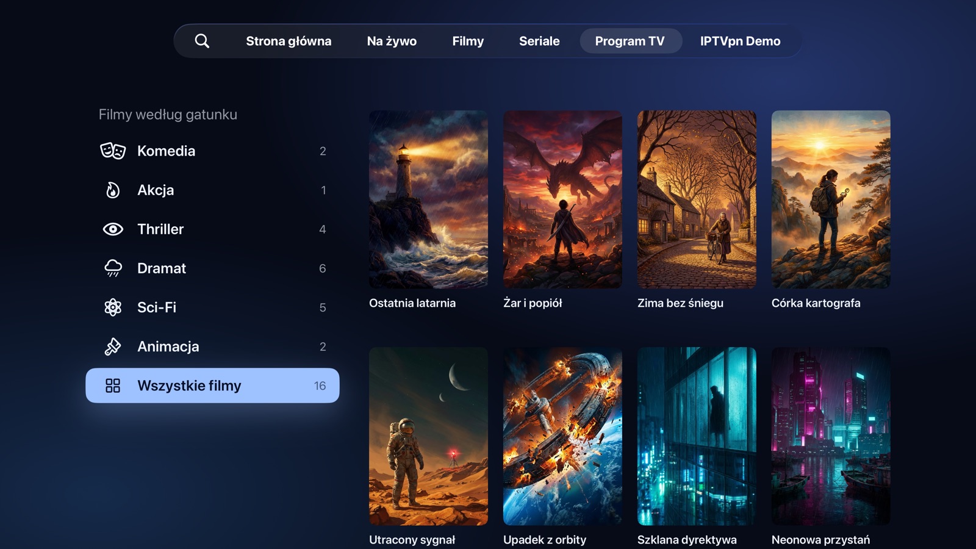Click the Utracony sygnał title text
976x549 pixels.
[x=412, y=540]
